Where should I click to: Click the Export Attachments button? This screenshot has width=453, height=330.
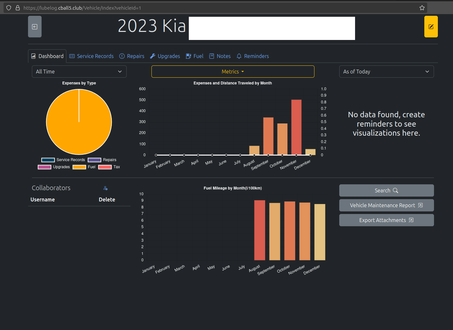point(387,220)
